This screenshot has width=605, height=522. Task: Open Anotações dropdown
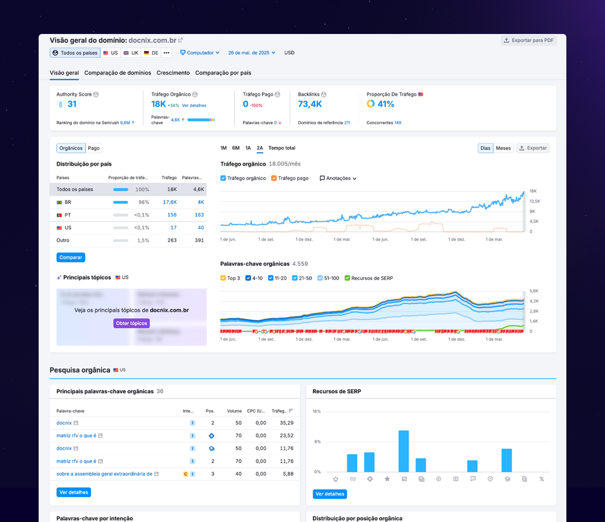click(338, 178)
